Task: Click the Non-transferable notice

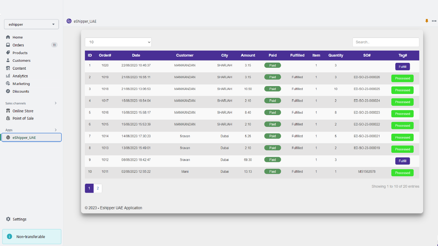Action: (x=32, y=236)
